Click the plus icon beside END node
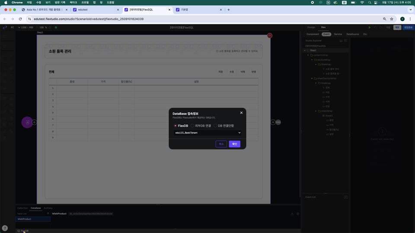The height and width of the screenshot is (233, 415). tap(273, 122)
